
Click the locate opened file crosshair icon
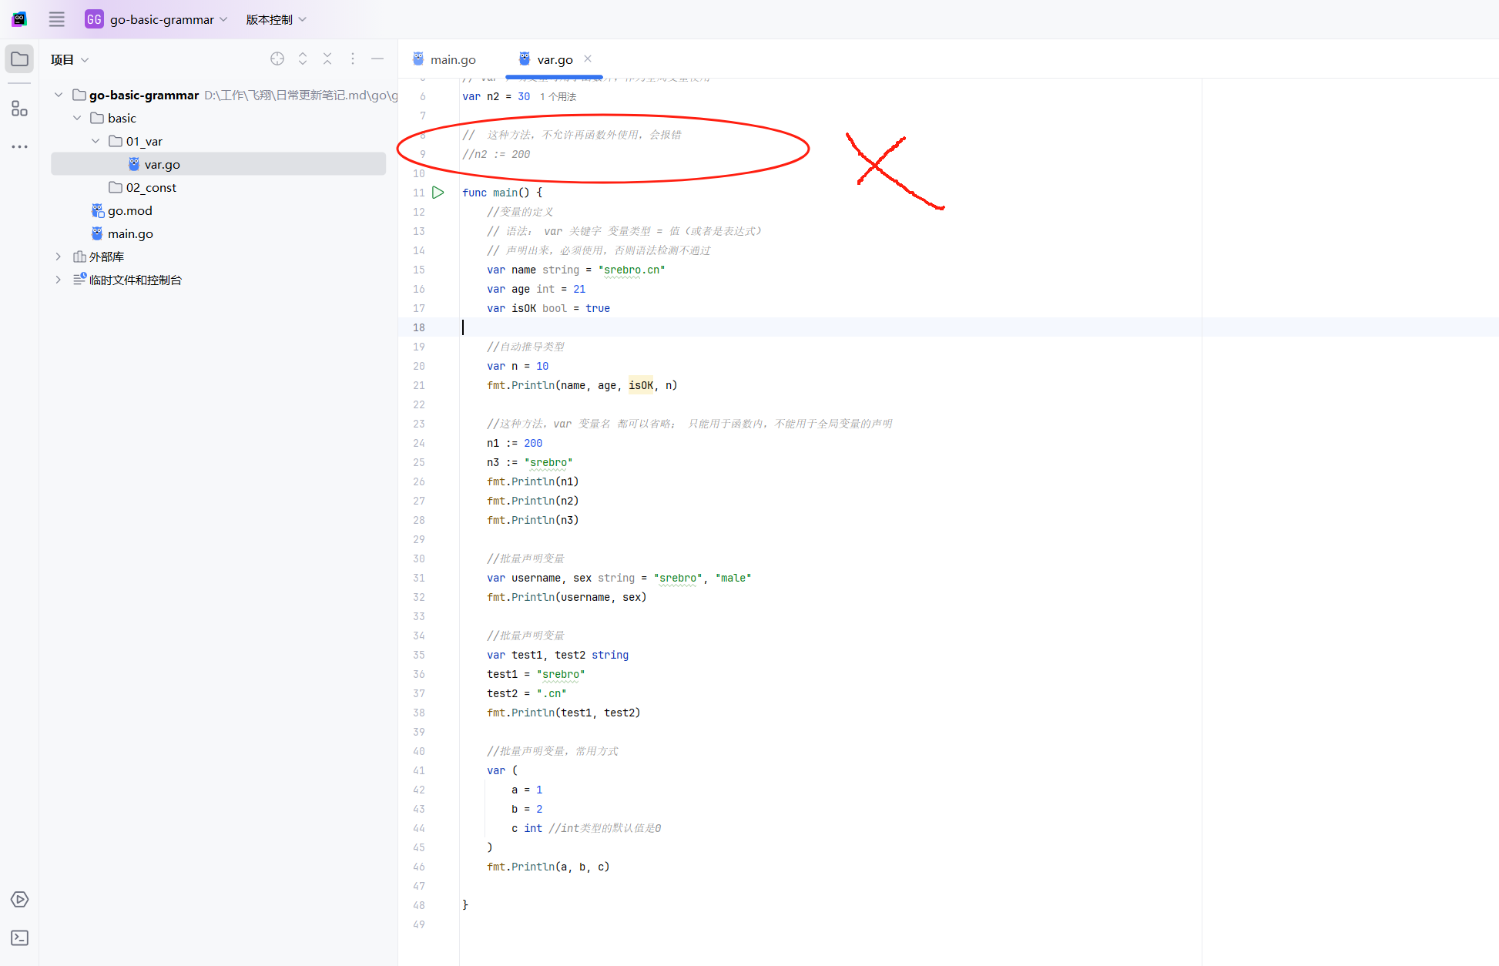(277, 59)
